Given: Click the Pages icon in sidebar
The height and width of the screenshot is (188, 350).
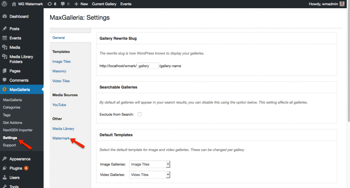Looking at the screenshot, I should click(x=5, y=71).
